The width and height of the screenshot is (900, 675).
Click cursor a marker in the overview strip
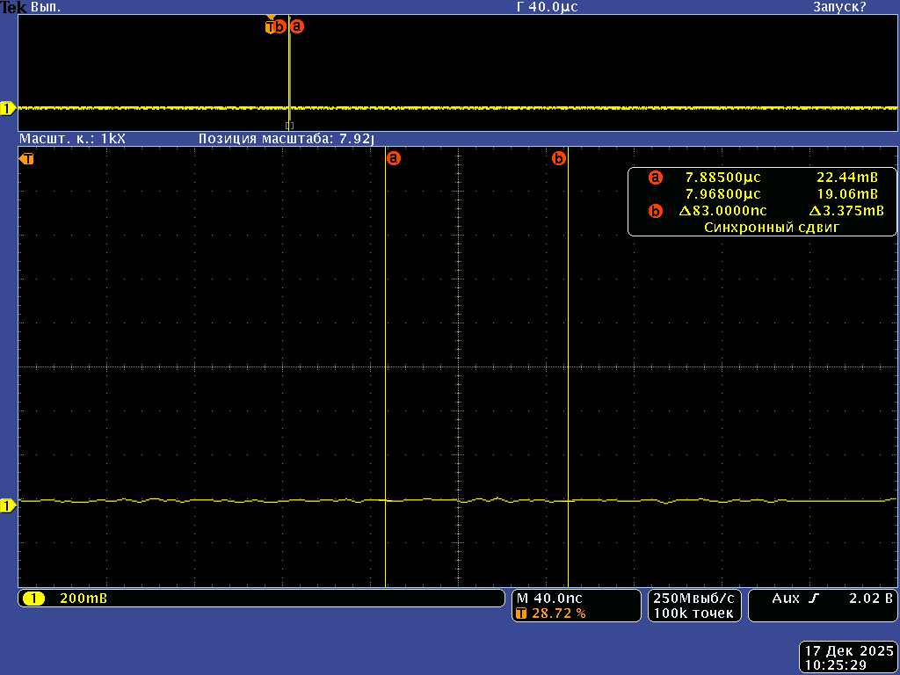click(297, 26)
